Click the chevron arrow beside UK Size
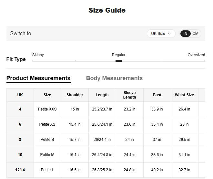Viewport: 213px width, 179px height. pos(169,34)
